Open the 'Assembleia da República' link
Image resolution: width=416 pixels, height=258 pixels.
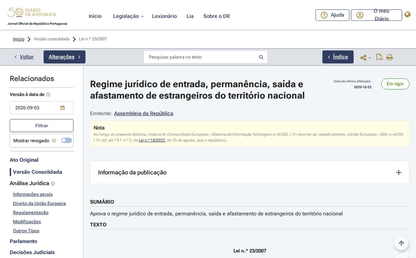[144, 114]
